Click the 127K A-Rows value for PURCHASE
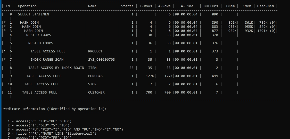 169,76
